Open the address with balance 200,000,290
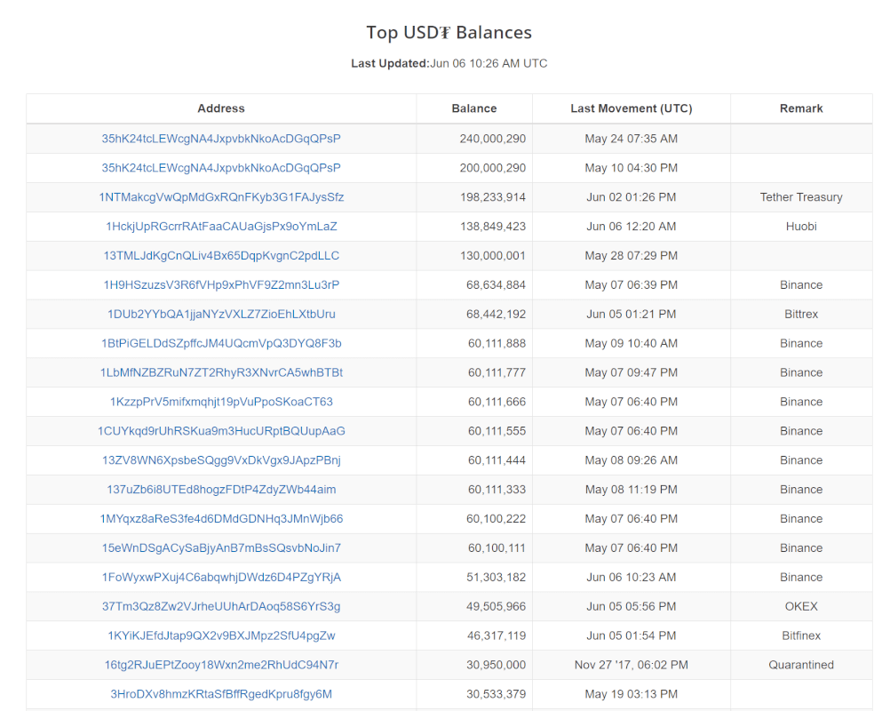 [x=221, y=168]
